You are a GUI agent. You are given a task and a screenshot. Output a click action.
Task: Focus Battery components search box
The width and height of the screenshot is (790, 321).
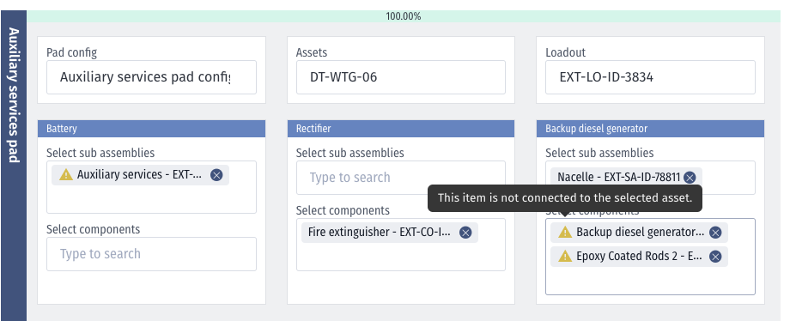(151, 254)
